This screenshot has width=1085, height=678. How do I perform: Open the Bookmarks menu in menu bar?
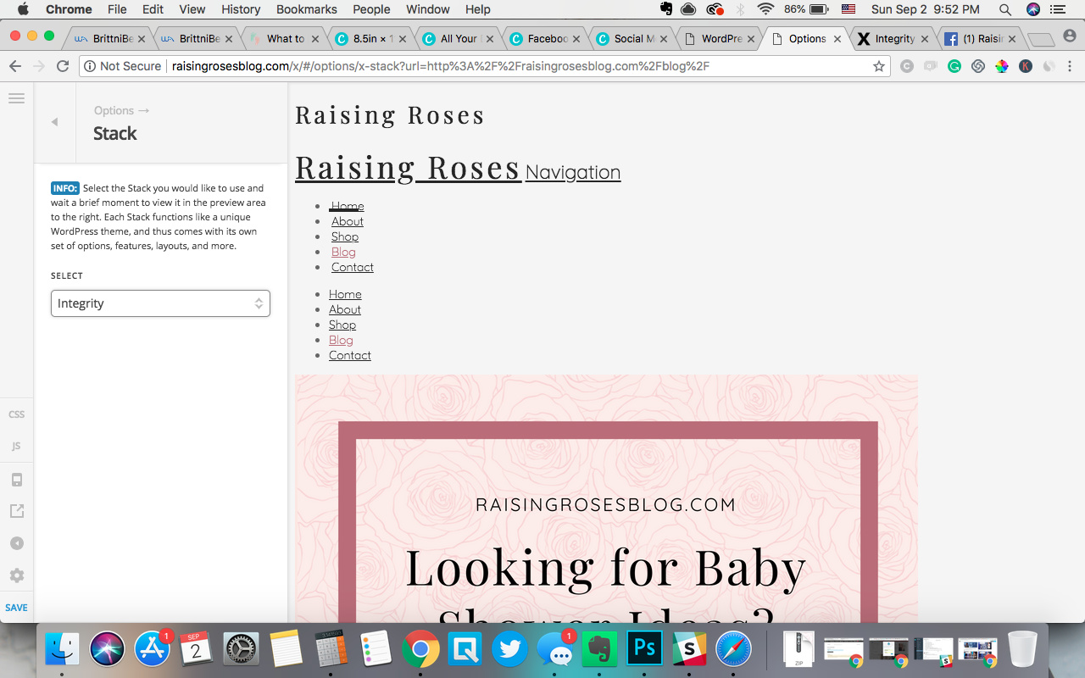tap(307, 9)
